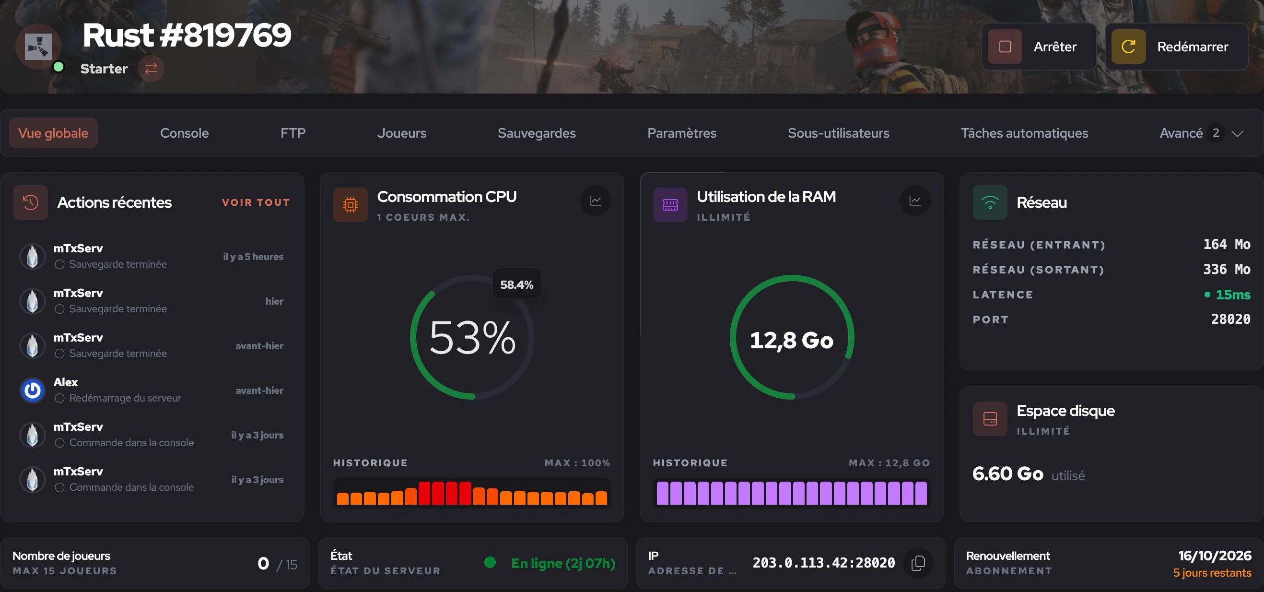Click the stop square icon on Arrêter
The image size is (1264, 592).
point(1005,47)
